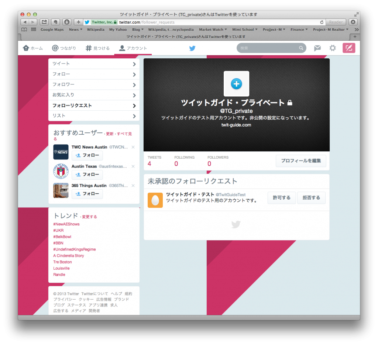Screen dimensions: 378x345
Task: Add profile photo plus icon
Action: pyautogui.click(x=236, y=84)
